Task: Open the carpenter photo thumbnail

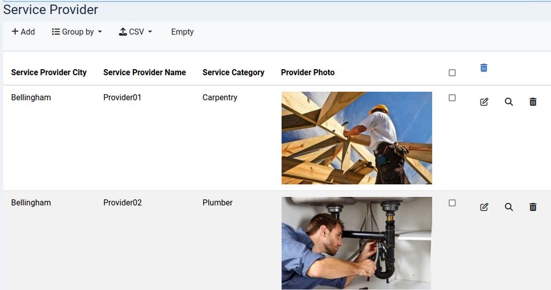Action: [x=356, y=138]
